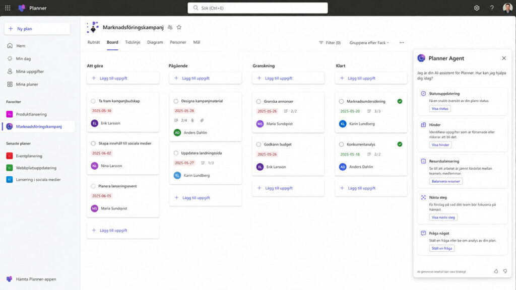Open the Mål tab
The width and height of the screenshot is (516, 290).
(x=197, y=42)
